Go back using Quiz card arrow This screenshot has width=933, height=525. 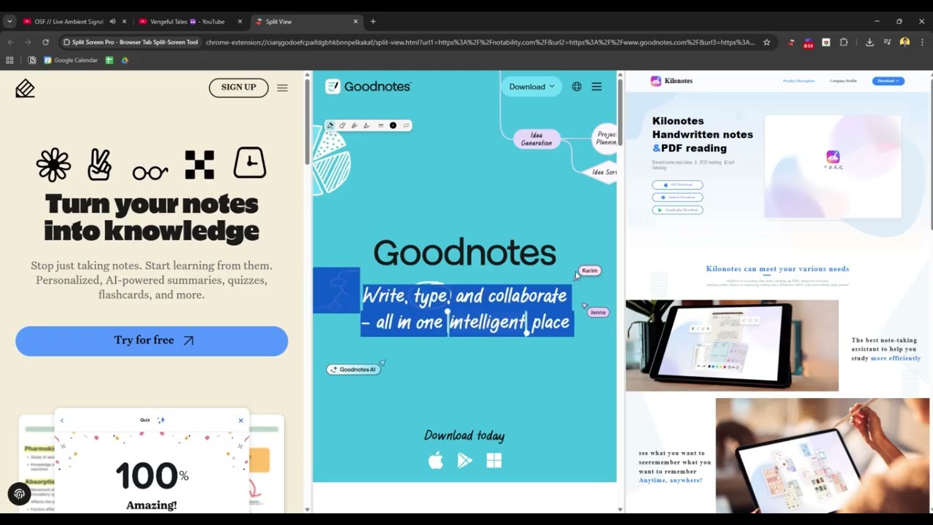click(x=62, y=420)
